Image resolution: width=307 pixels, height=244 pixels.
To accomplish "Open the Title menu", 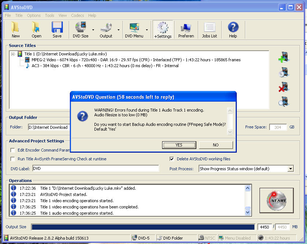I will (x=19, y=15).
